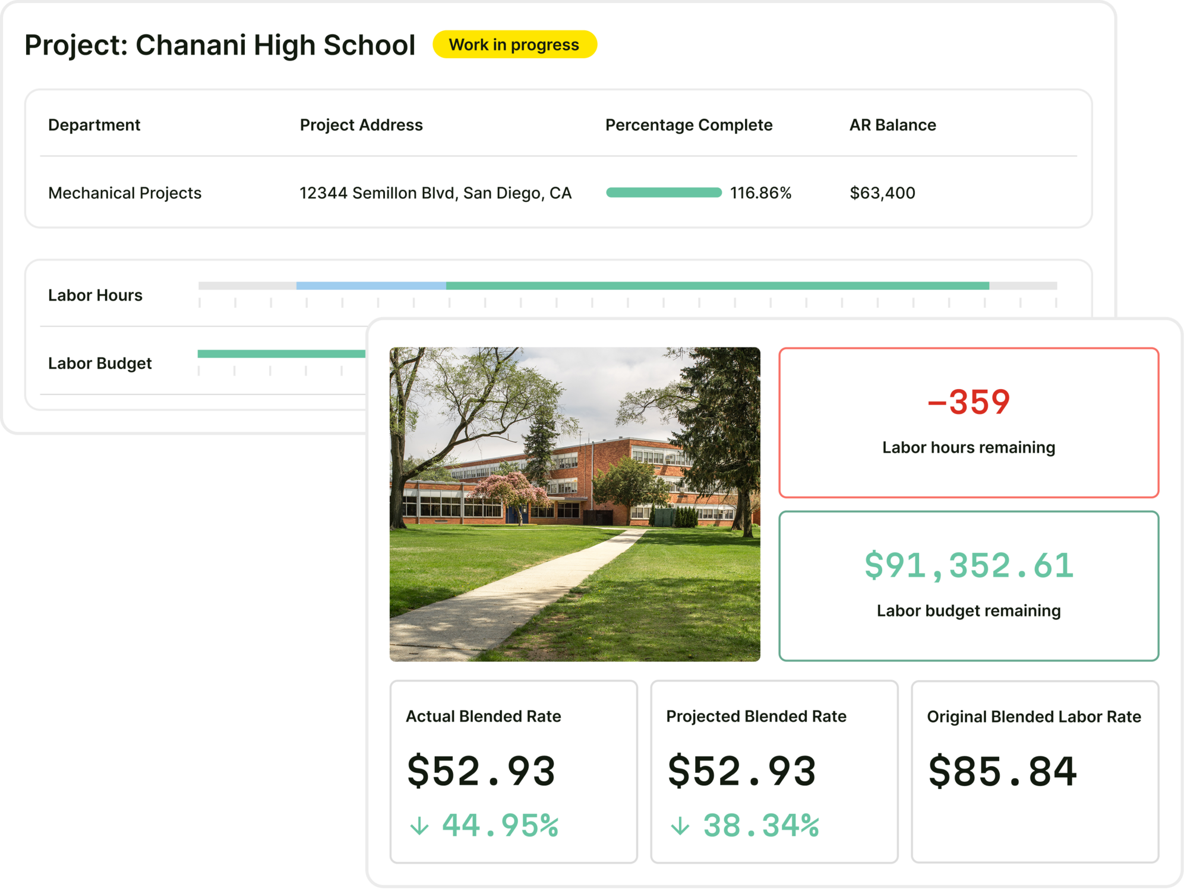Open the school building photo thumbnail
This screenshot has width=1184, height=891.
[x=574, y=504]
